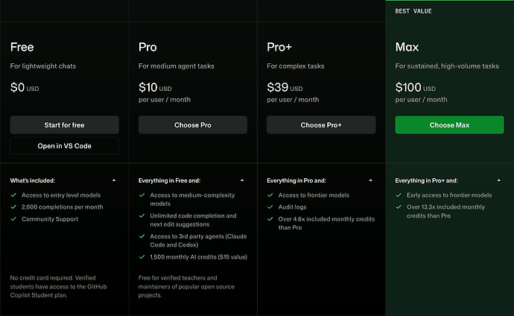Click the BEST VALUE label
This screenshot has height=316, width=514.
coord(413,11)
